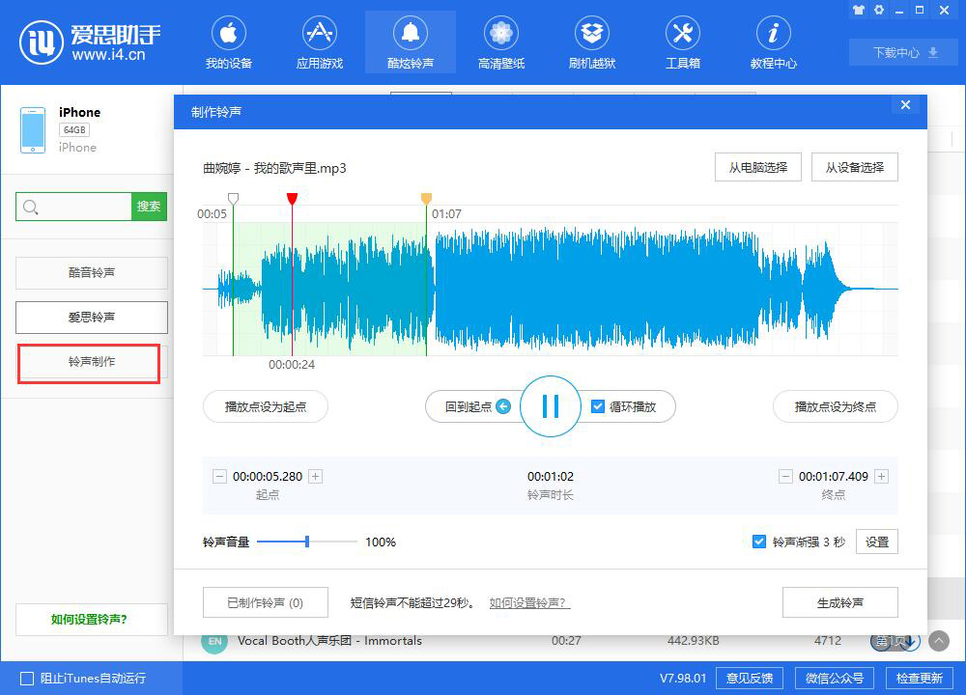Open 教程中心 tutorial center

773,42
